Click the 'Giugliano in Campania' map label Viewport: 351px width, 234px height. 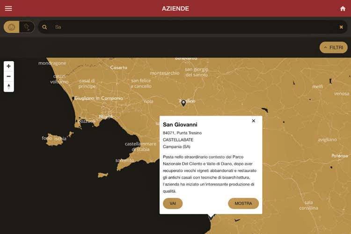98,98
